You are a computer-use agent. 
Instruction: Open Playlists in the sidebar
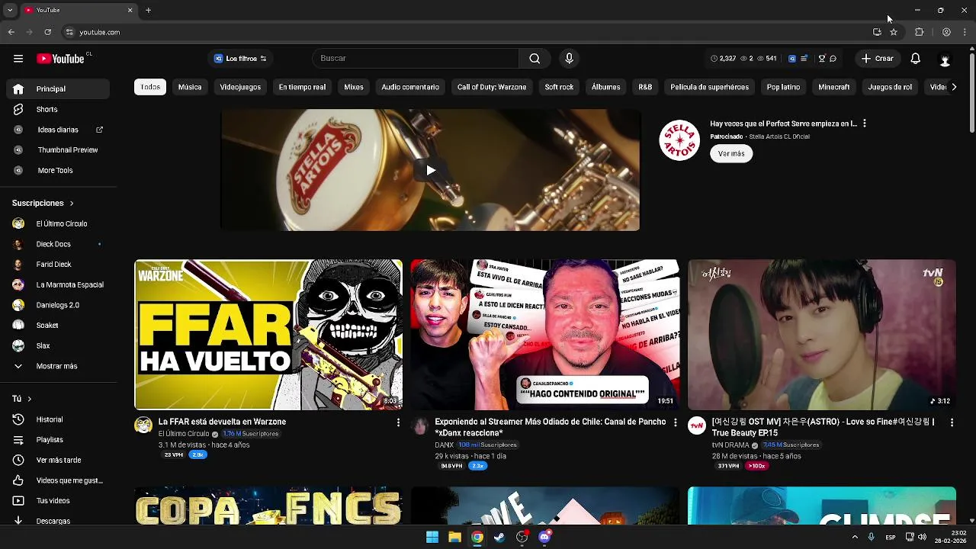(57, 440)
